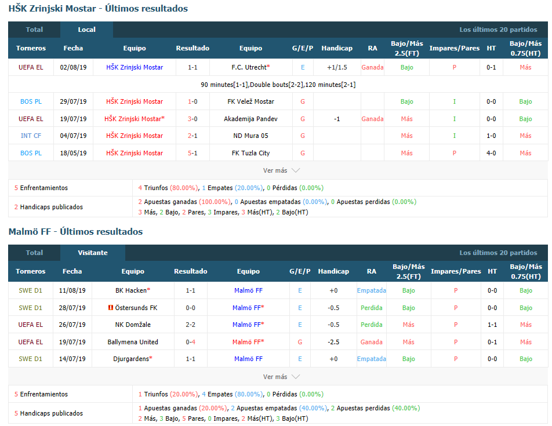Viewport: 552px width, 426px height.
Task: Click SWE D1 in the Östersunds FK row
Action: pos(30,308)
